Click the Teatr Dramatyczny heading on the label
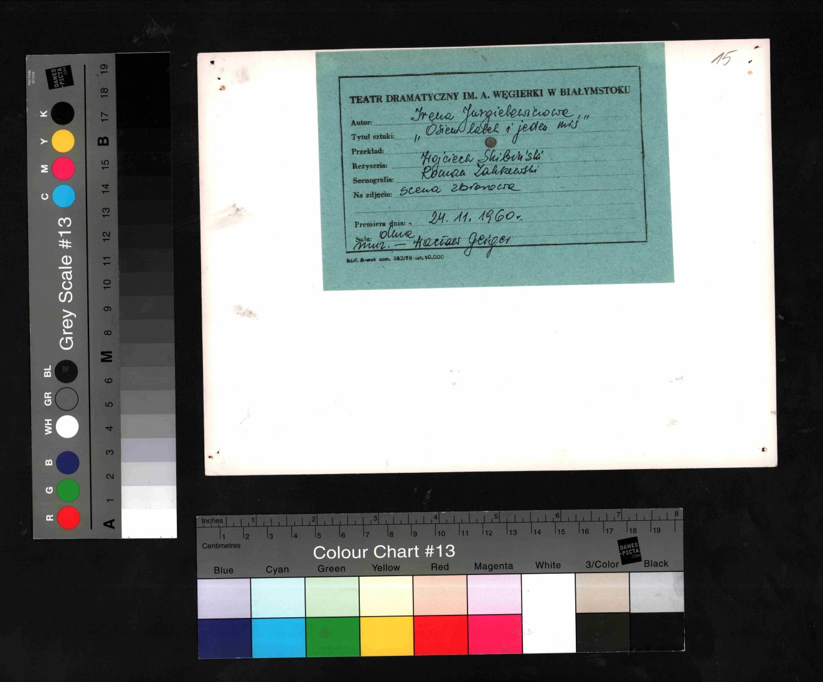Screen dimensions: 823x682 (489, 95)
